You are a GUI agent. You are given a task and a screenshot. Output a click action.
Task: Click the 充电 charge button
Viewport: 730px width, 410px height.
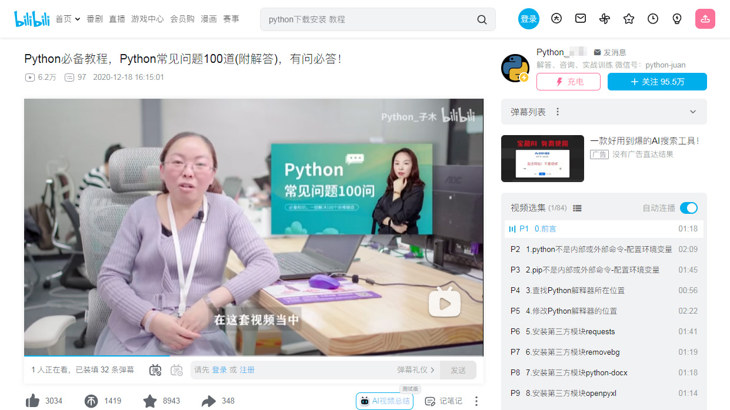point(568,82)
